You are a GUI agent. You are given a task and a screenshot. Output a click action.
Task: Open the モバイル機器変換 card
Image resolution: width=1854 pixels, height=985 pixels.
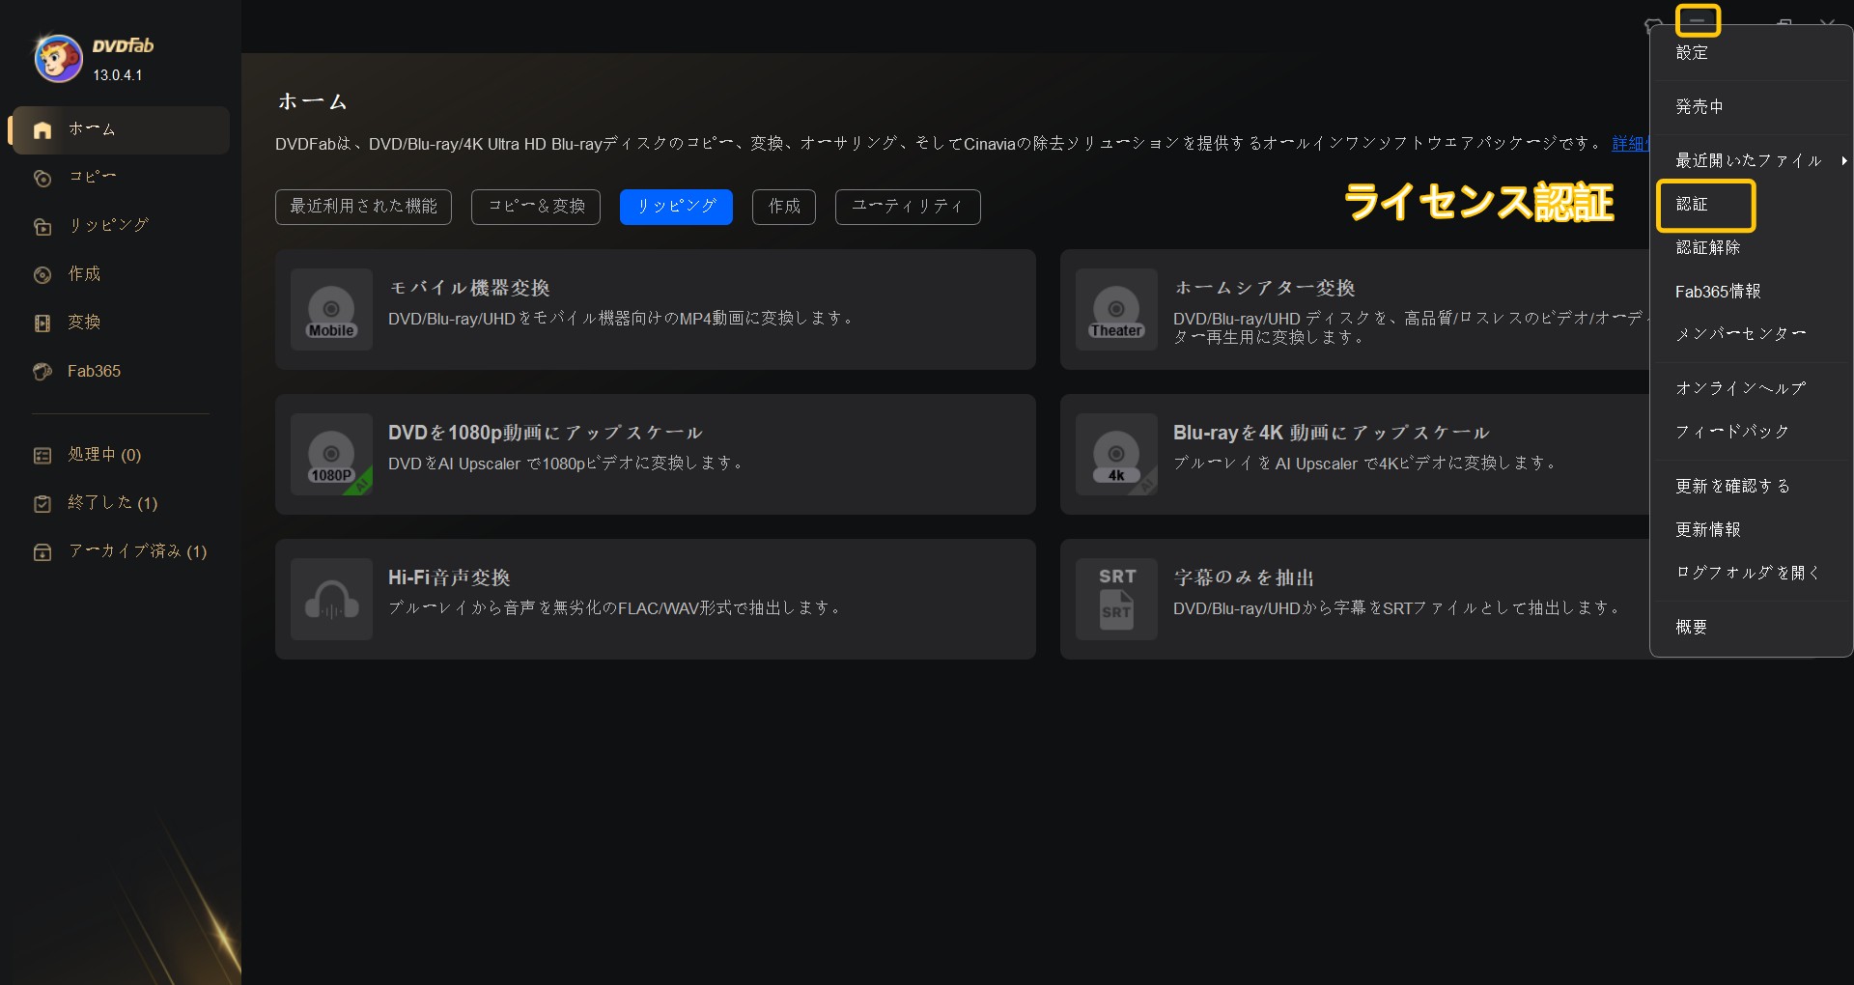656,310
